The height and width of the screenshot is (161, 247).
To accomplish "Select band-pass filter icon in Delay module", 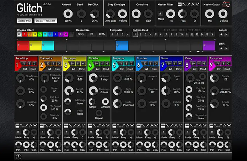I will coord(200,125).
